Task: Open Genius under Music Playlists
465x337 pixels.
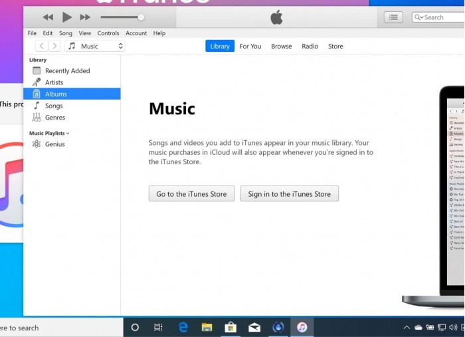Action: click(x=54, y=144)
